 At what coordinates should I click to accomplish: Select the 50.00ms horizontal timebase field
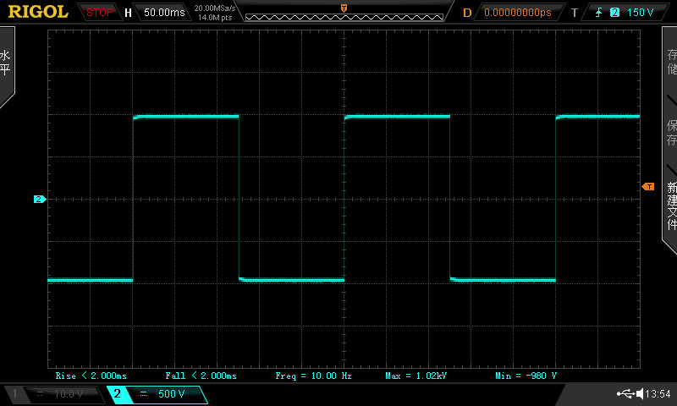pyautogui.click(x=163, y=13)
